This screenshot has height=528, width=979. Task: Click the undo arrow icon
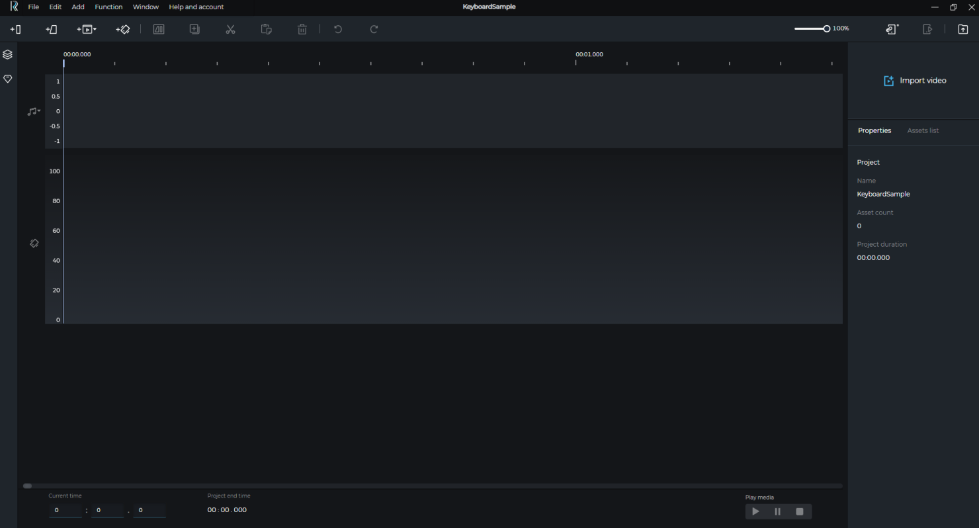[338, 29]
